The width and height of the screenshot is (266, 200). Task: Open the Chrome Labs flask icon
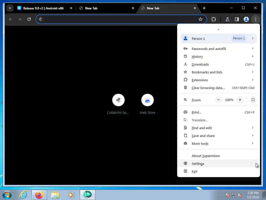pos(227,19)
